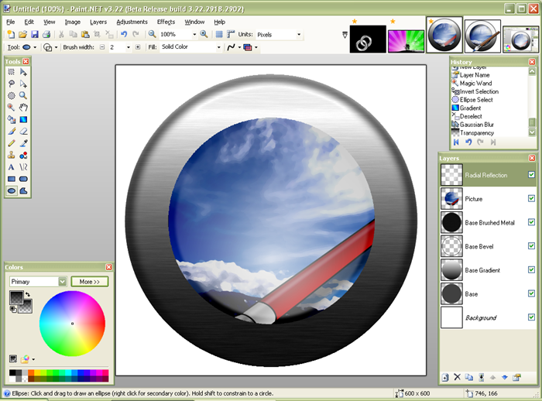The image size is (542, 401).
Task: Increase brush width with plus button
Action: [x=138, y=47]
